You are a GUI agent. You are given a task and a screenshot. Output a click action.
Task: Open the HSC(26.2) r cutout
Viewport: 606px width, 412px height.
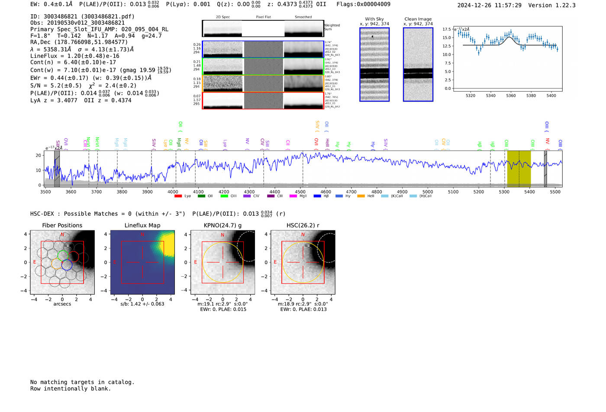click(303, 262)
